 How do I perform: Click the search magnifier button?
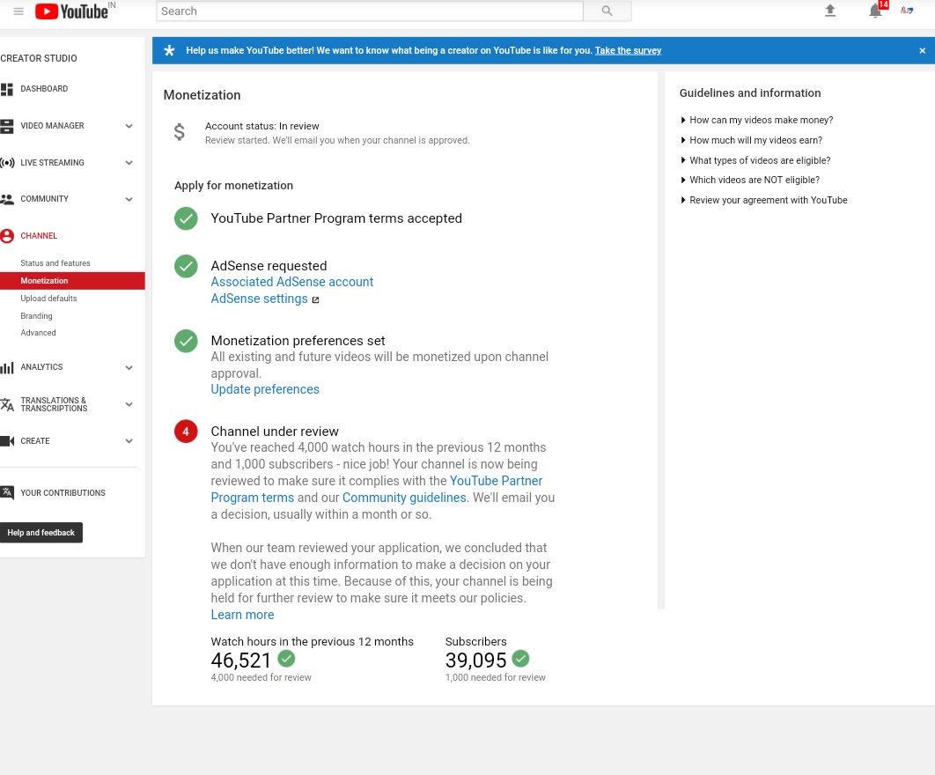607,11
